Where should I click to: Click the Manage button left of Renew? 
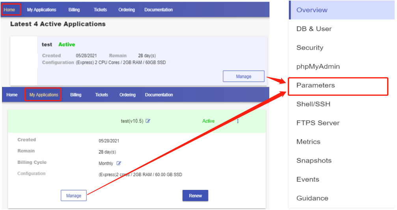point(74,195)
